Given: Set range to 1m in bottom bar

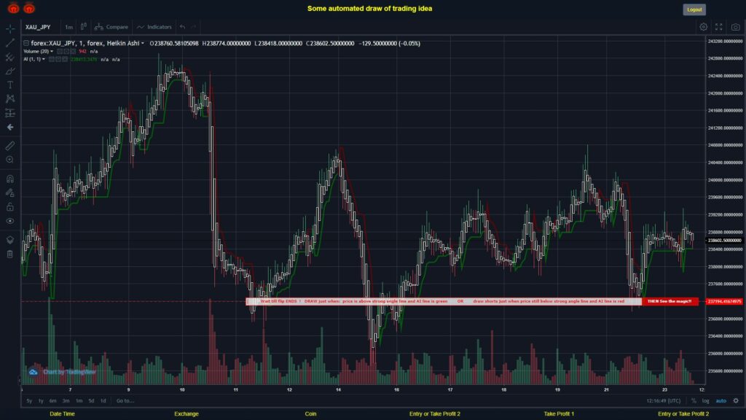Looking at the screenshot, I should [79, 401].
